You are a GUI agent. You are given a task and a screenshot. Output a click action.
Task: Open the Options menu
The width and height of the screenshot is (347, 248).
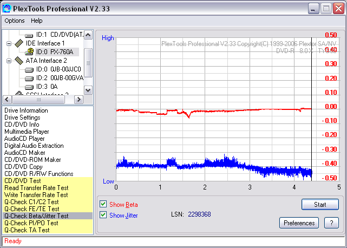pyautogui.click(x=15, y=21)
